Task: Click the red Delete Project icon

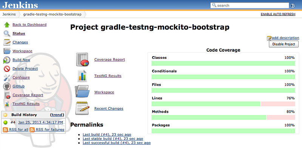Action: coord(7,69)
